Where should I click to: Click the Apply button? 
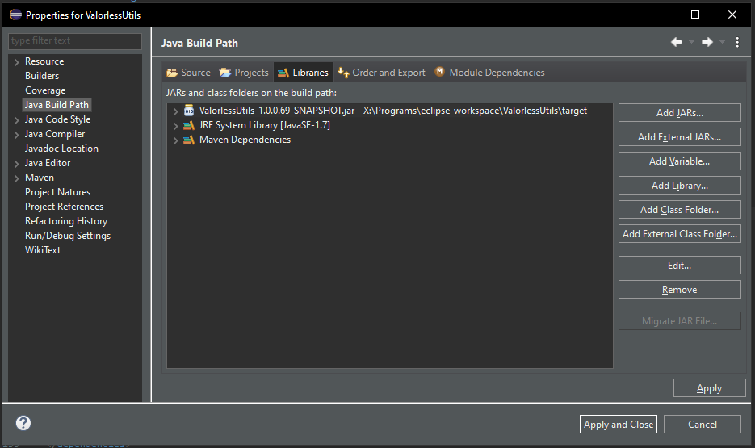point(709,387)
